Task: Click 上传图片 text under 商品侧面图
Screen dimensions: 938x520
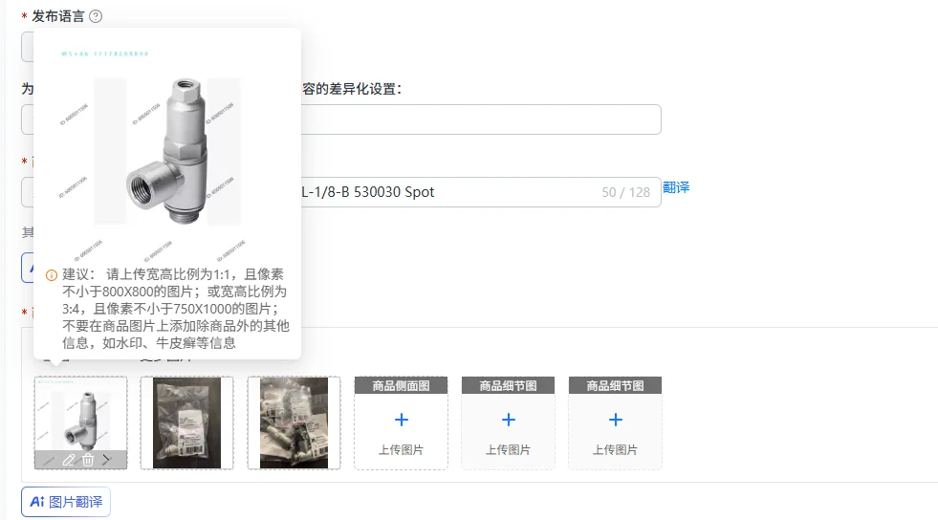Action: (x=401, y=449)
